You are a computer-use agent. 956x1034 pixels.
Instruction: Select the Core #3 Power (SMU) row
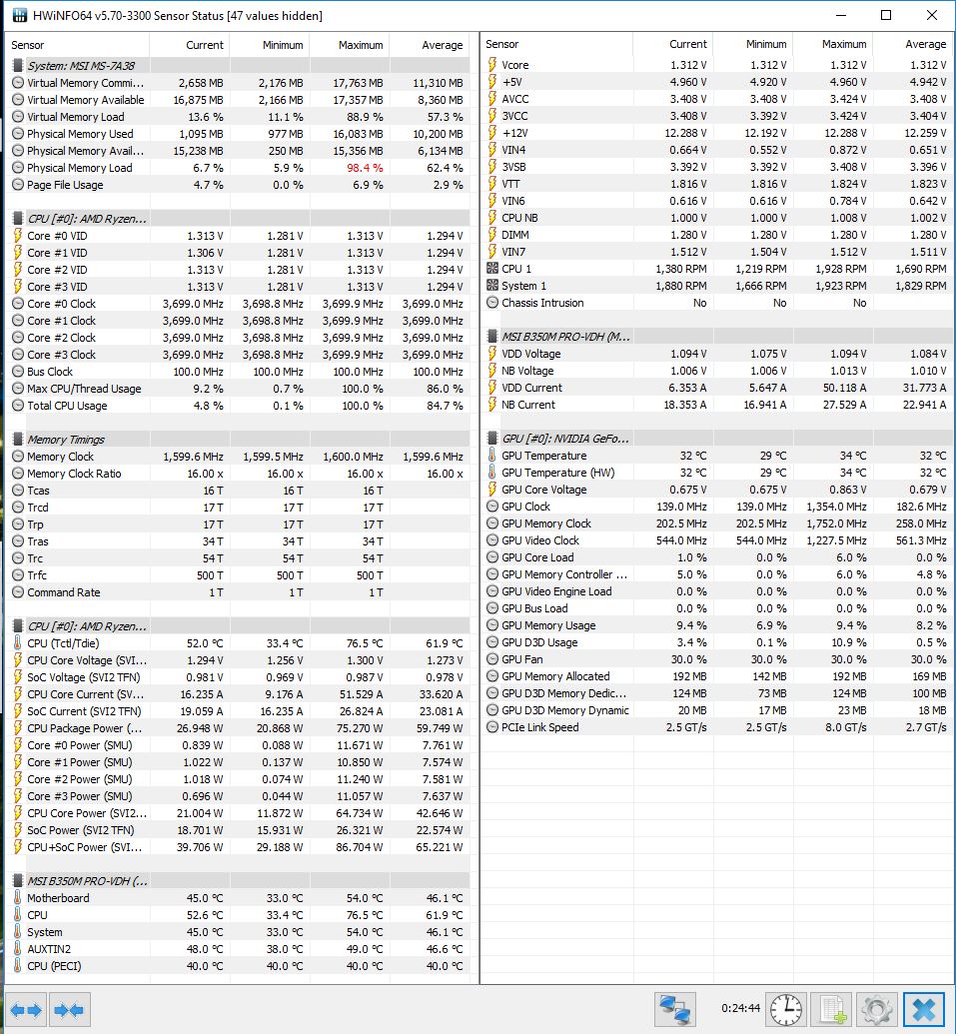(240, 796)
